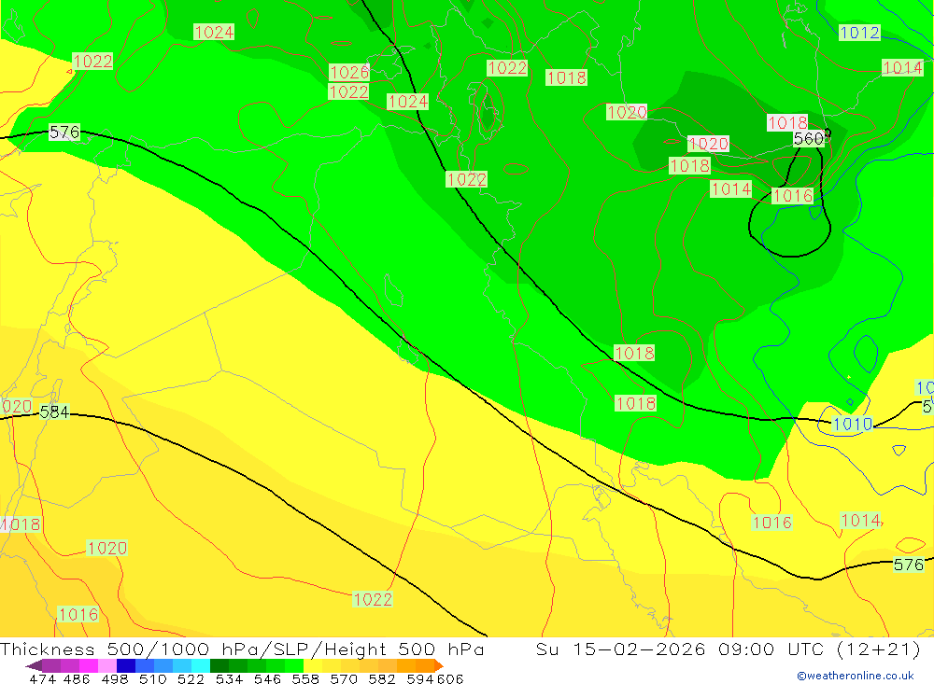Viewport: 934px width, 684px height.
Task: Click the 1026 pressure label
Action: pyautogui.click(x=349, y=72)
